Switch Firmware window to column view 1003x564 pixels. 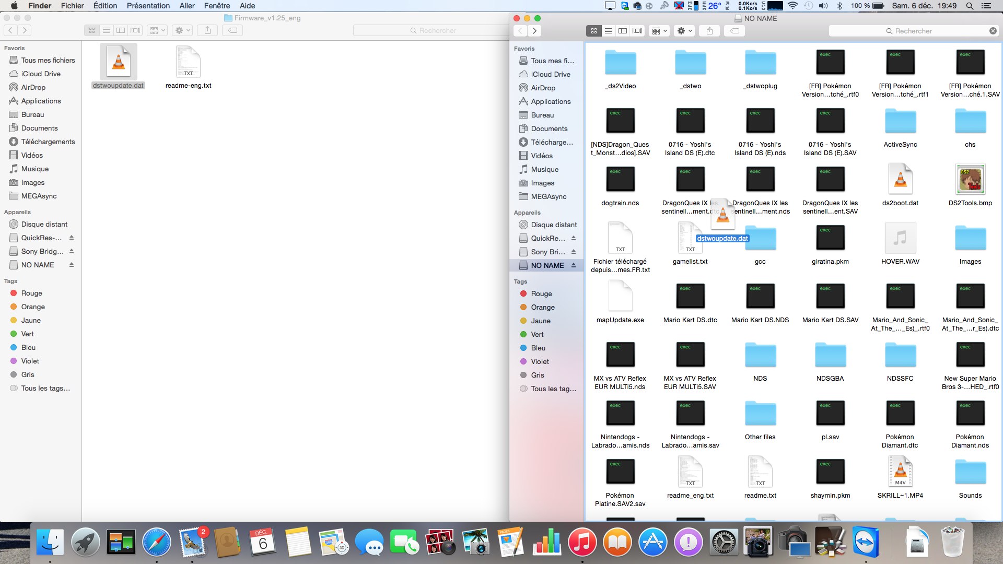click(x=121, y=30)
